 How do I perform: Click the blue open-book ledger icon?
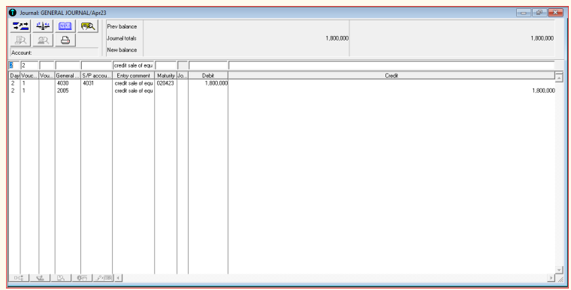pyautogui.click(x=65, y=26)
